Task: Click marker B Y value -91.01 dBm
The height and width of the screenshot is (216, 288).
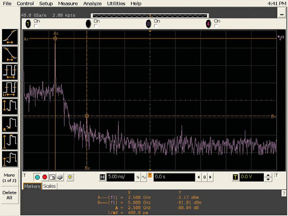Action: (189, 202)
